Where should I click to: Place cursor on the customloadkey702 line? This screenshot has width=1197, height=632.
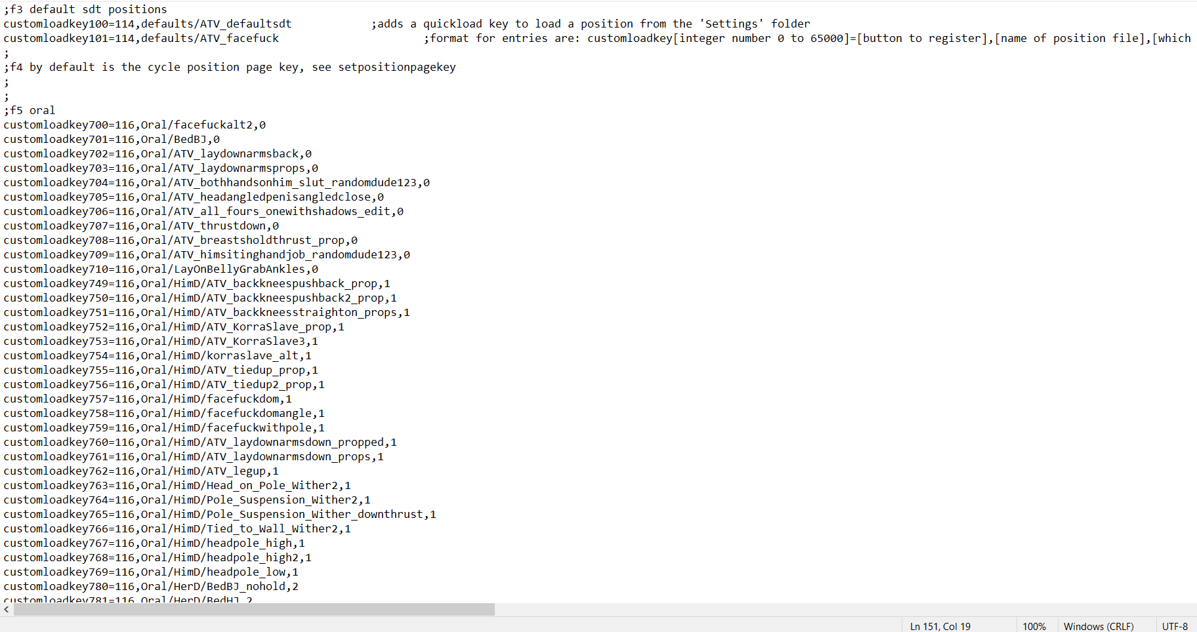(x=157, y=153)
